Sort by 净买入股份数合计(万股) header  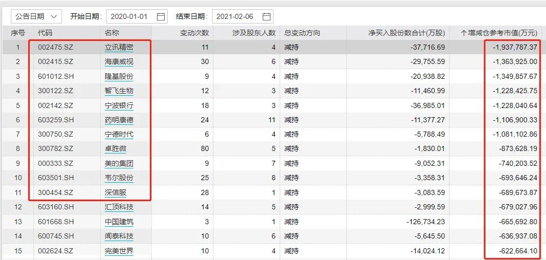407,33
